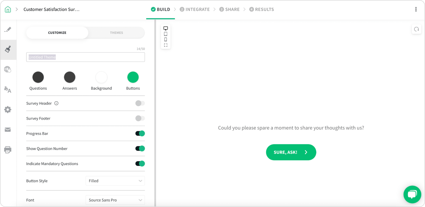Screen dimensions: 425x207
Task: Open the translate languages icon
Action: click(8, 89)
